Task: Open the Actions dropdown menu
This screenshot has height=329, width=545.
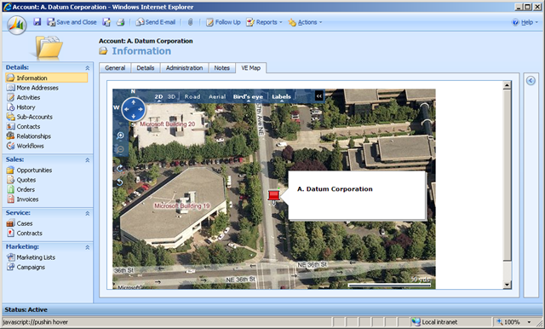Action: (305, 22)
